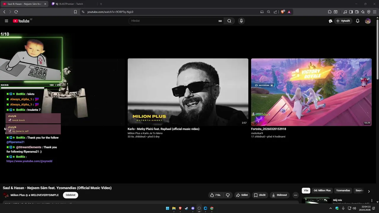Open the YouTube hamburger guide menu

click(x=6, y=21)
